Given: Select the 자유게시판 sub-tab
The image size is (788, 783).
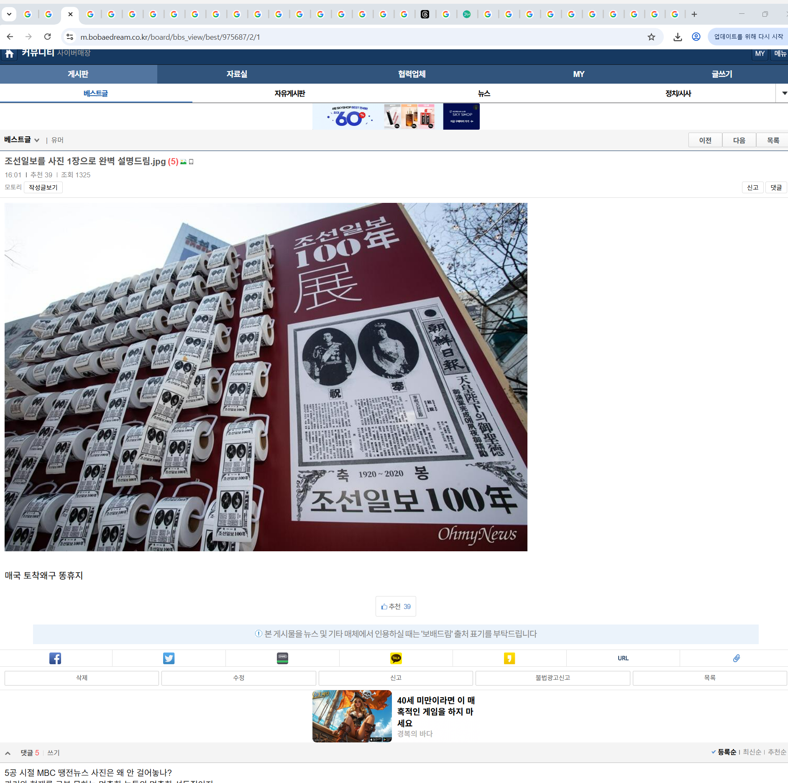Looking at the screenshot, I should (x=289, y=93).
